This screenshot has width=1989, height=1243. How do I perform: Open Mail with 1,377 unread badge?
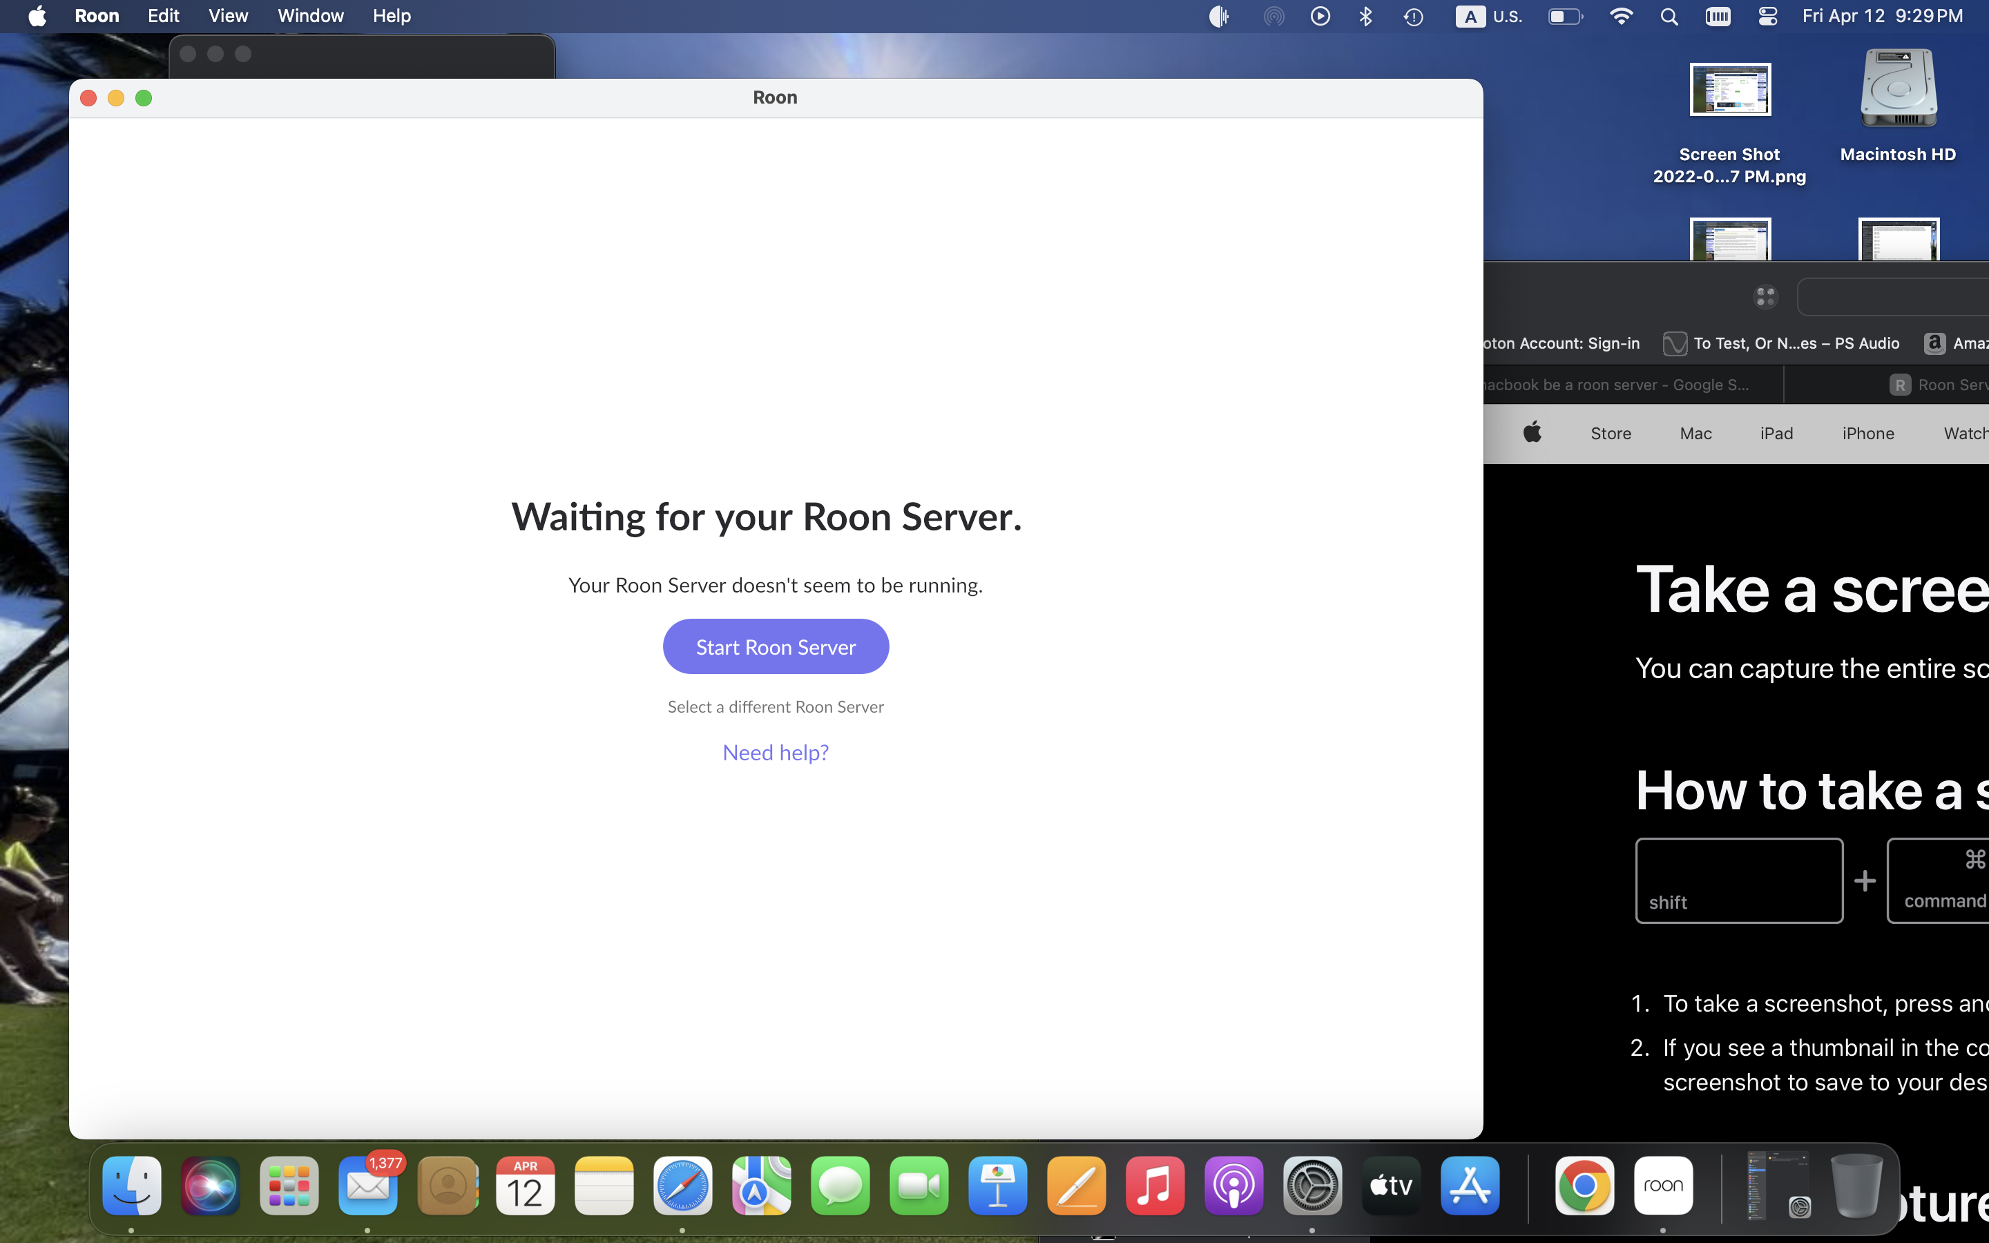tap(368, 1186)
